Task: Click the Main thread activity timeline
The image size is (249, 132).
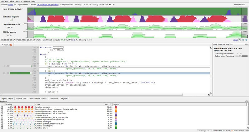Action: tap(138, 11)
